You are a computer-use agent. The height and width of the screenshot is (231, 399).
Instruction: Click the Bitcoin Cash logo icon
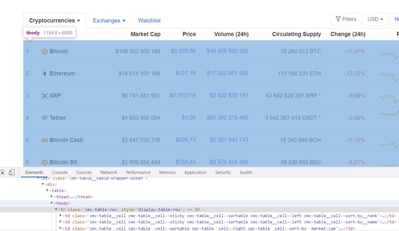coord(45,140)
